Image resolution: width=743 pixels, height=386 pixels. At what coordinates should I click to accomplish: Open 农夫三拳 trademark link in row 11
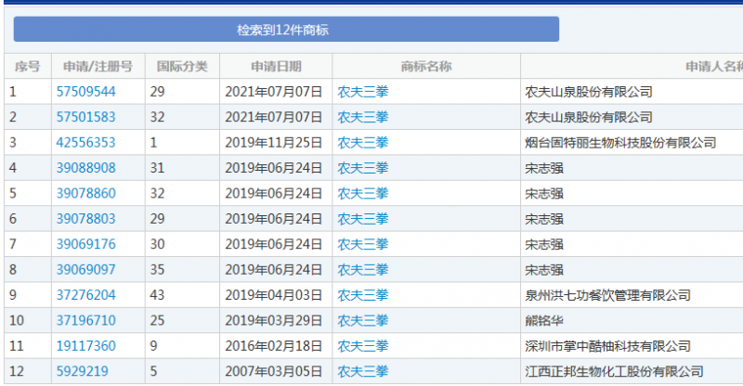[x=363, y=346]
